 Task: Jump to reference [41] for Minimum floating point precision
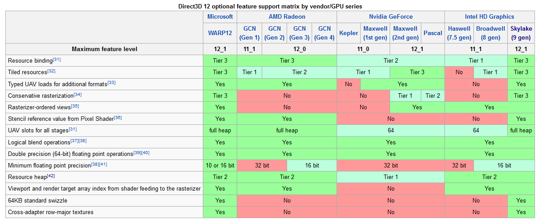coord(103,164)
